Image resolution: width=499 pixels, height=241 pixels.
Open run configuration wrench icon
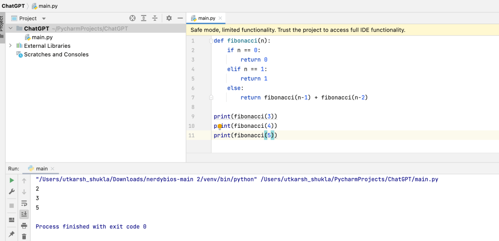(12, 192)
